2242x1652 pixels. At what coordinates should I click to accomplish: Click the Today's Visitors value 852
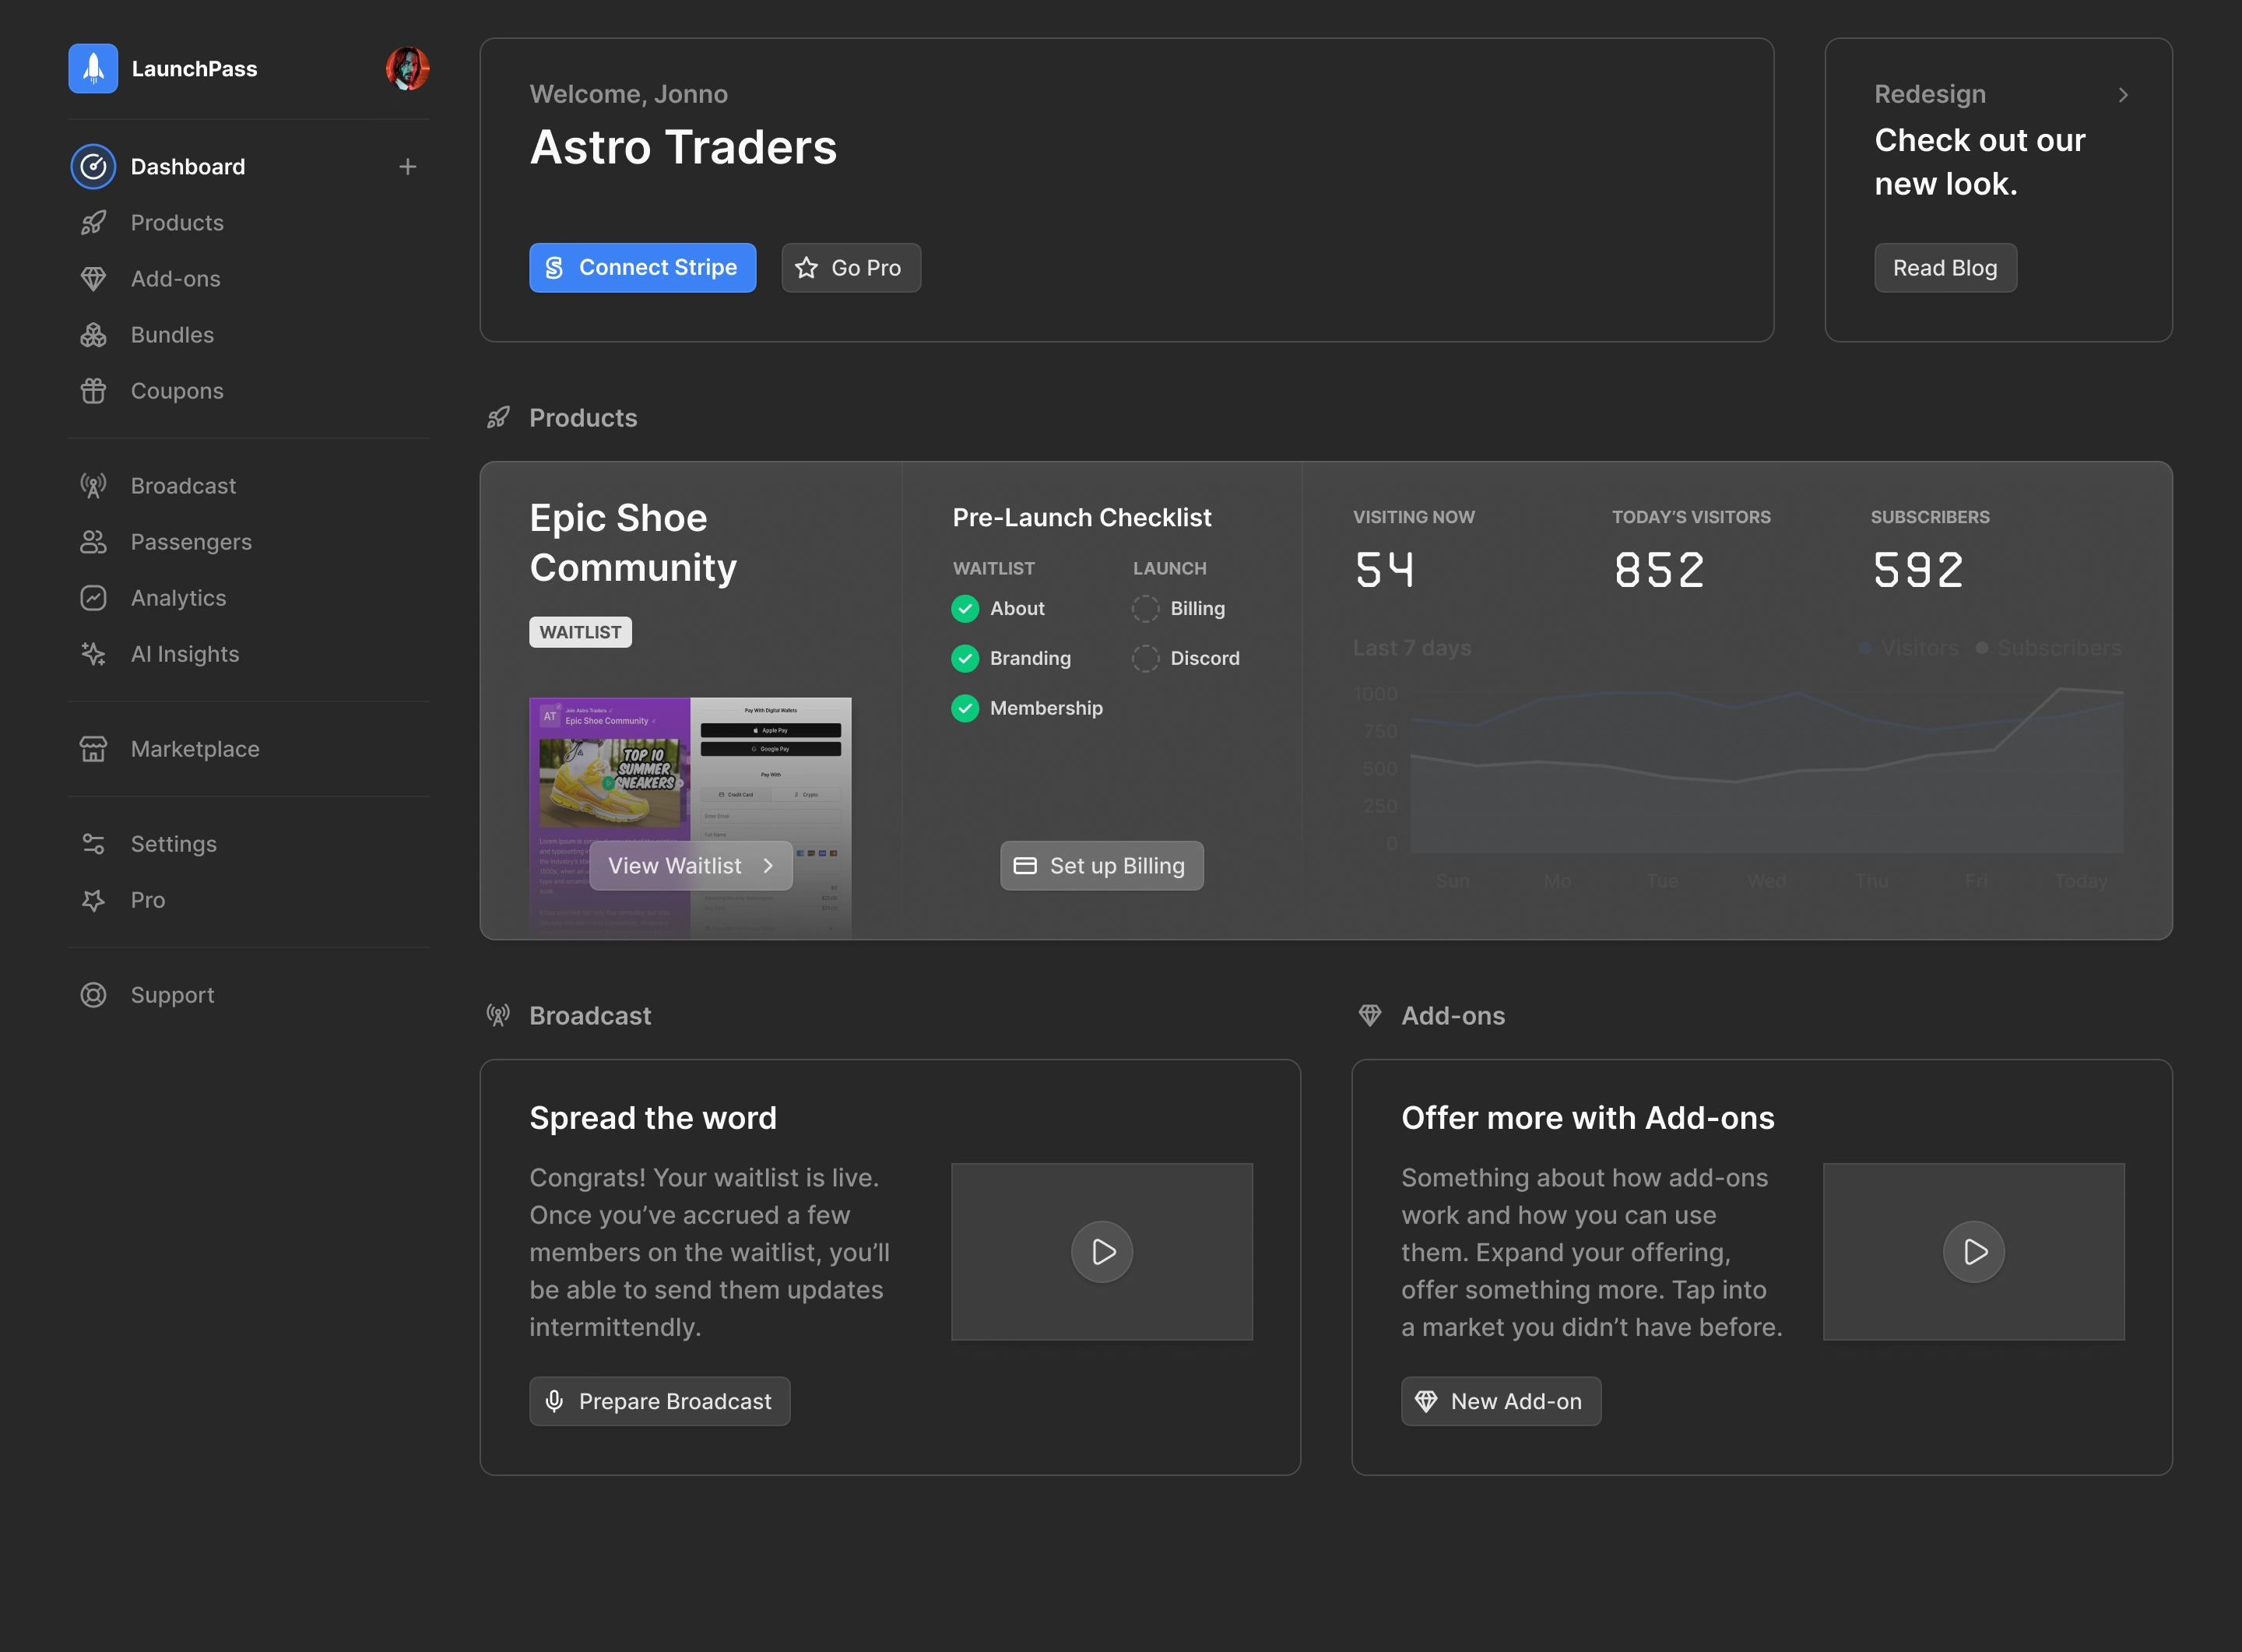click(1659, 569)
